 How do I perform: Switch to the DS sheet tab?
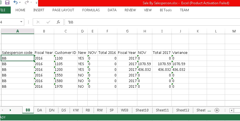[64, 110]
